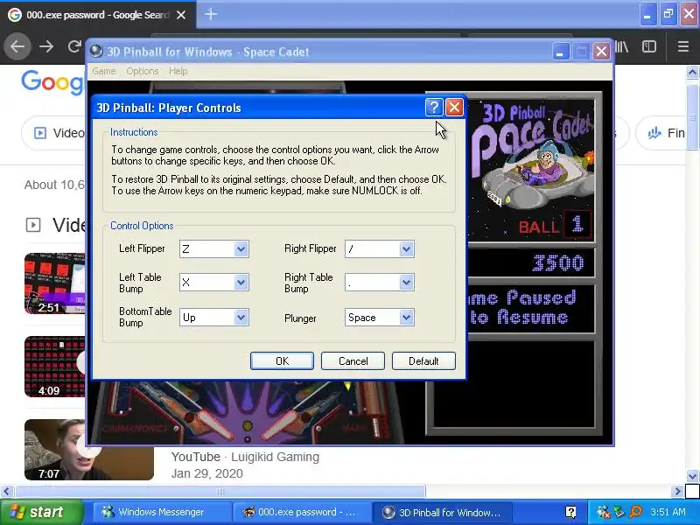Click the green shield tray icon
This screenshot has height=525, width=700.
click(x=619, y=512)
